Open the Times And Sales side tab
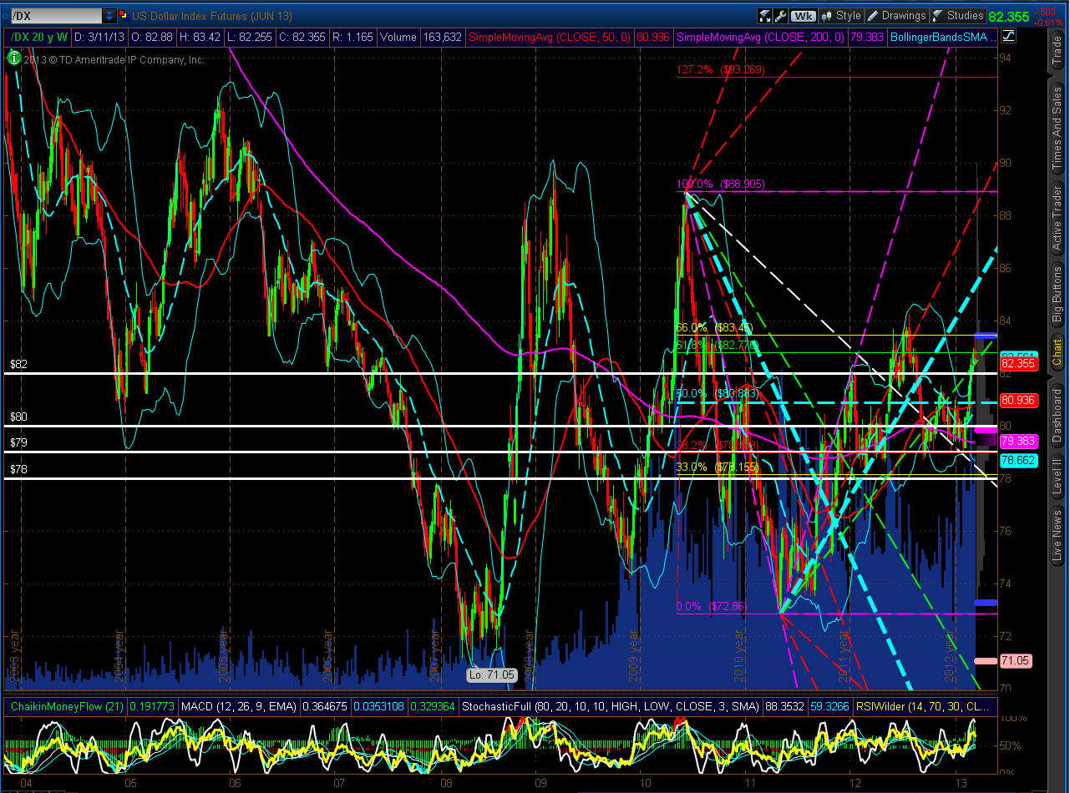1070x793 pixels. [x=1057, y=128]
